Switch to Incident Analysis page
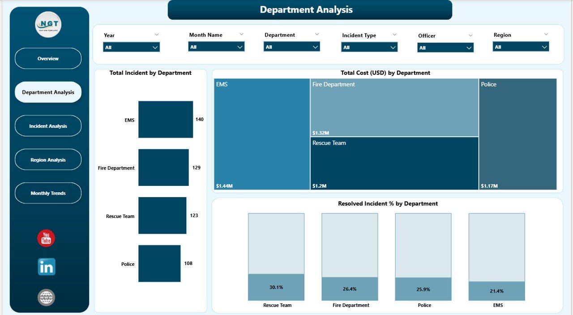This screenshot has height=315, width=573. [x=48, y=126]
